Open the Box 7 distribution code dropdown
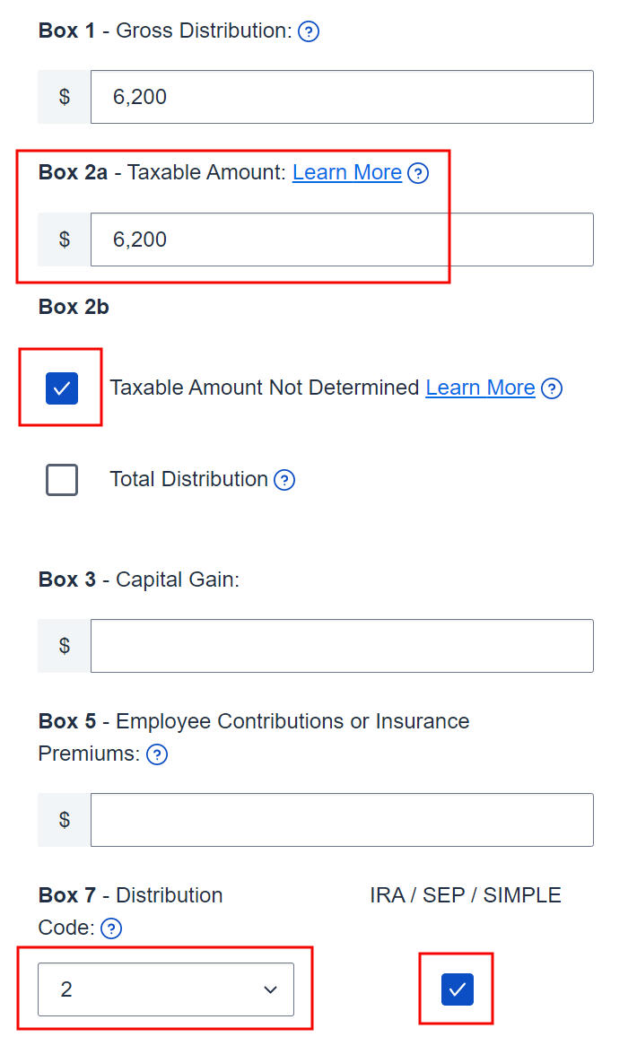This screenshot has height=1037, width=628. coord(166,989)
